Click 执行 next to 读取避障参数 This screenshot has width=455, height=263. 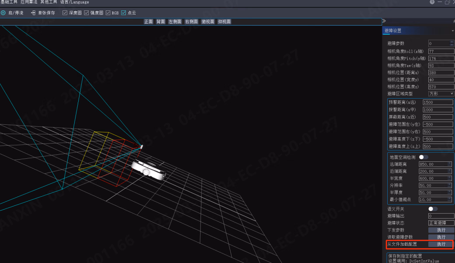click(441, 237)
